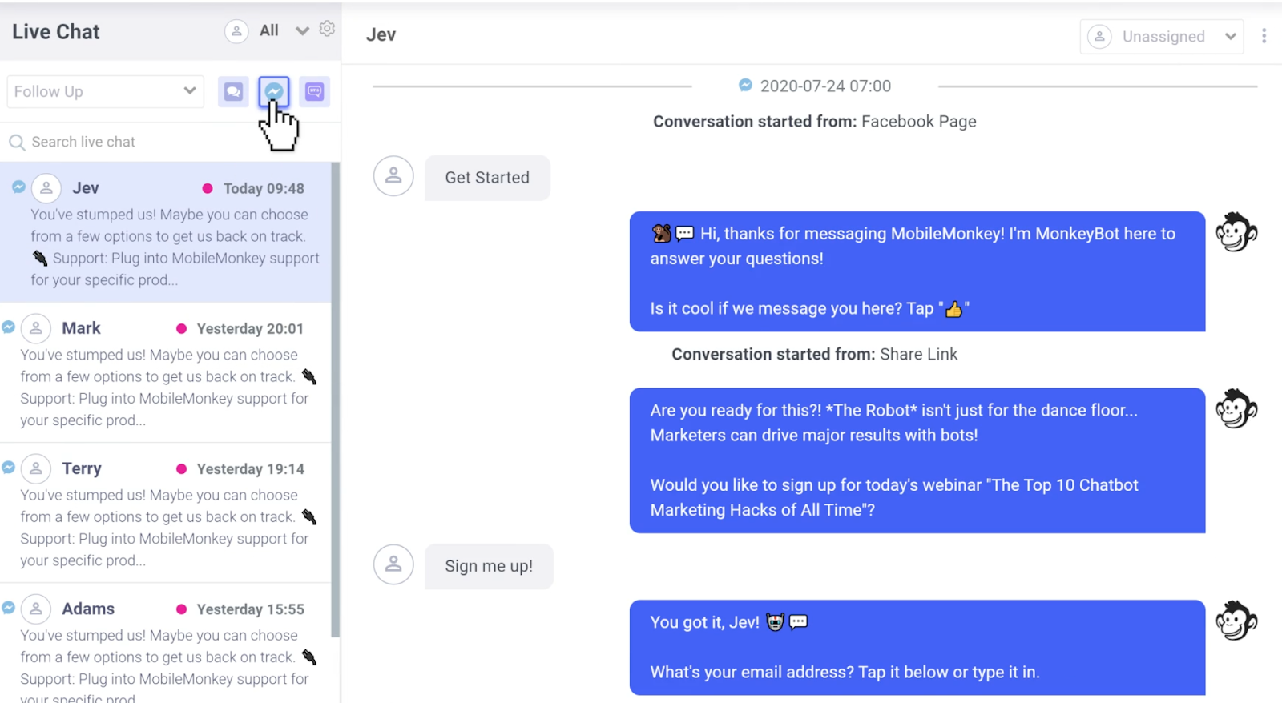Click the Are you ready for this bubble

(917, 460)
